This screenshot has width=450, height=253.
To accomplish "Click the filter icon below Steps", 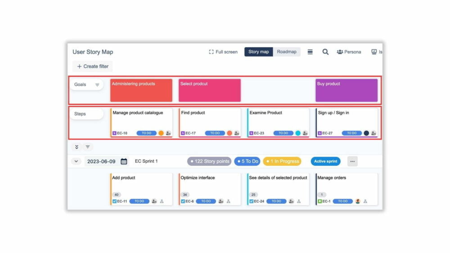I will coord(88,147).
